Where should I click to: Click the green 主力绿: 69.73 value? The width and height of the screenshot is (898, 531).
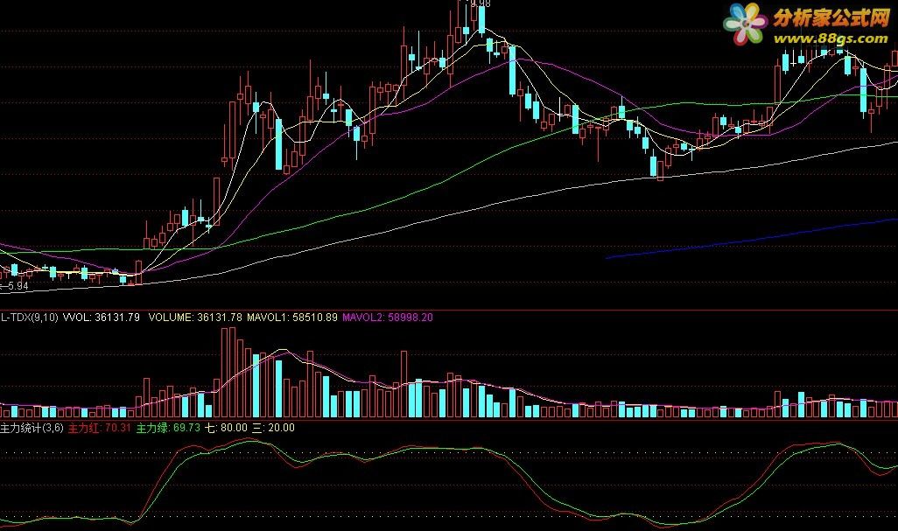(x=168, y=428)
